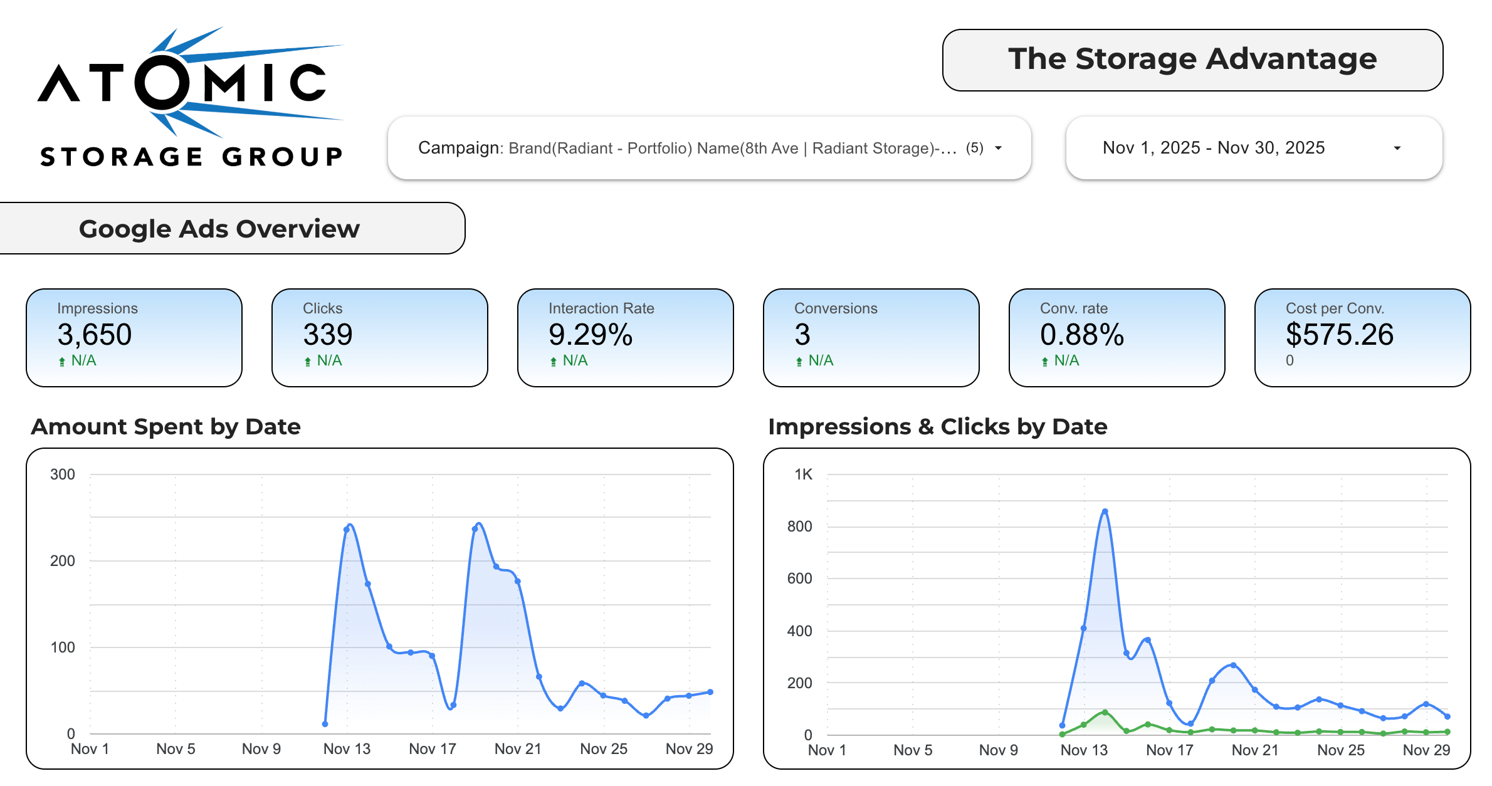Select the Google Ads Overview tab header
1492x786 pixels.
pyautogui.click(x=219, y=229)
